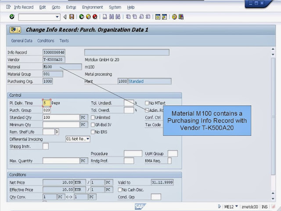Click the Vendor value T-K500A20 field
This screenshot has height=211, width=281.
[54, 60]
